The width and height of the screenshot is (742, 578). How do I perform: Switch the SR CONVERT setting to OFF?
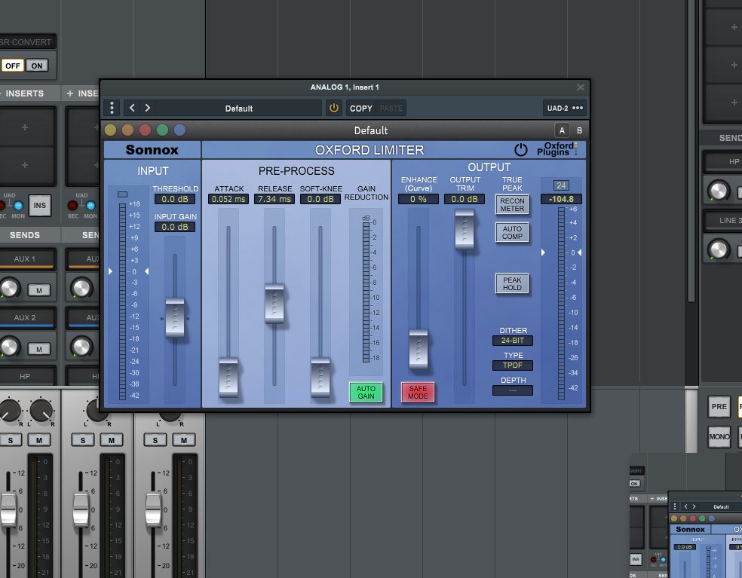click(13, 66)
